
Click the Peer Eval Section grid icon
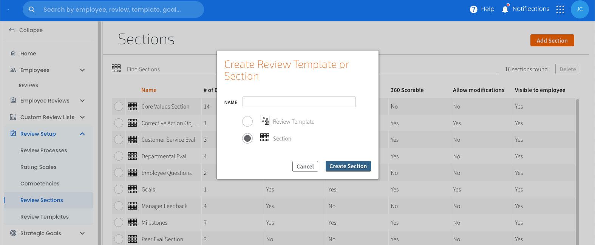132,239
